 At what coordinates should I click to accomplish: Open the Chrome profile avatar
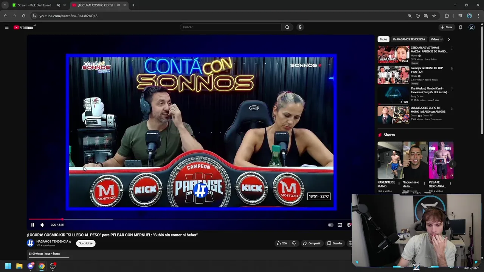pyautogui.click(x=469, y=16)
